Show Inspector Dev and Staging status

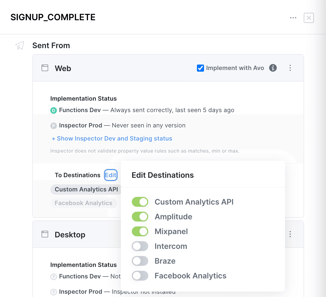click(x=112, y=139)
